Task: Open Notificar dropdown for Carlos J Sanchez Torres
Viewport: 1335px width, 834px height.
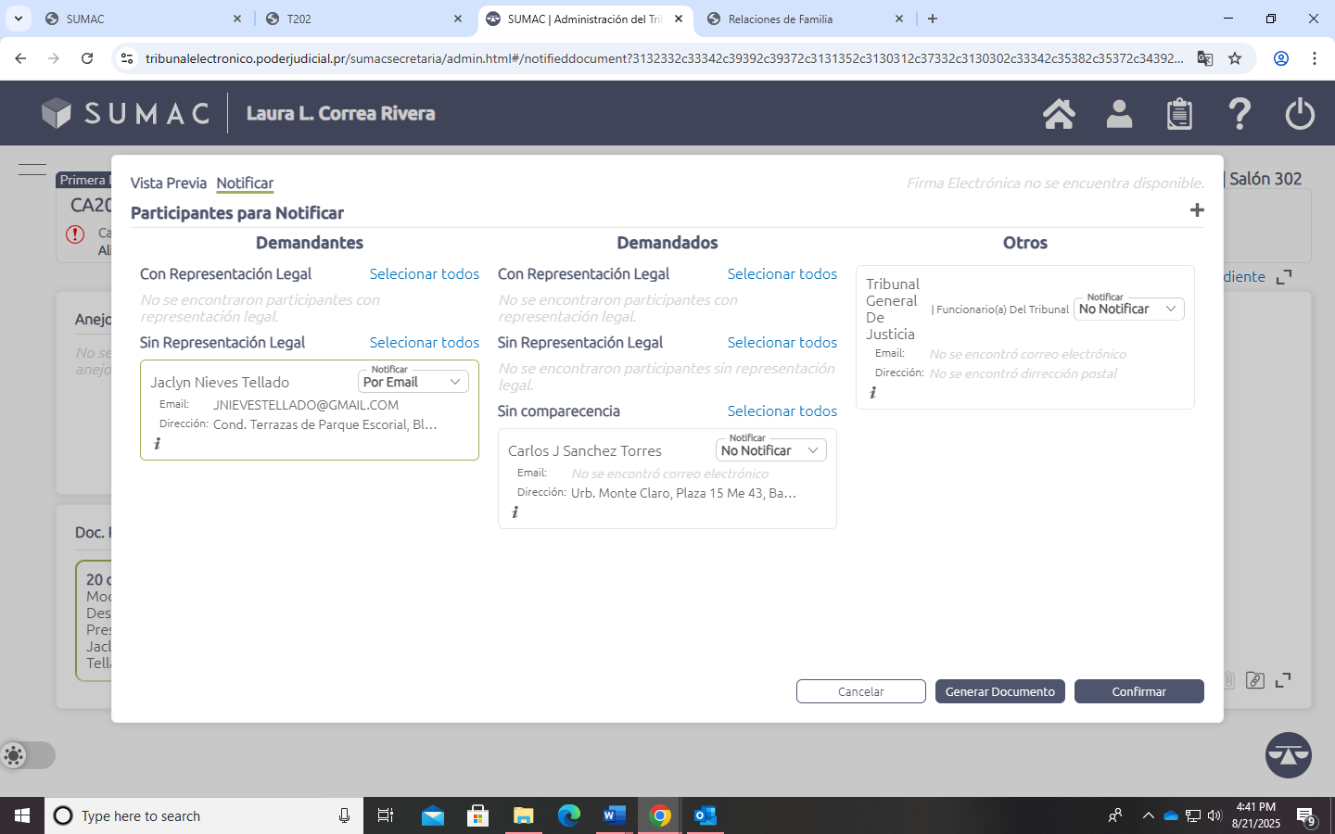Action: (770, 450)
